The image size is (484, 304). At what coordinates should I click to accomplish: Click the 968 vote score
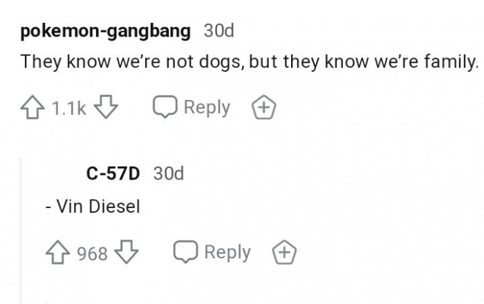(x=92, y=254)
